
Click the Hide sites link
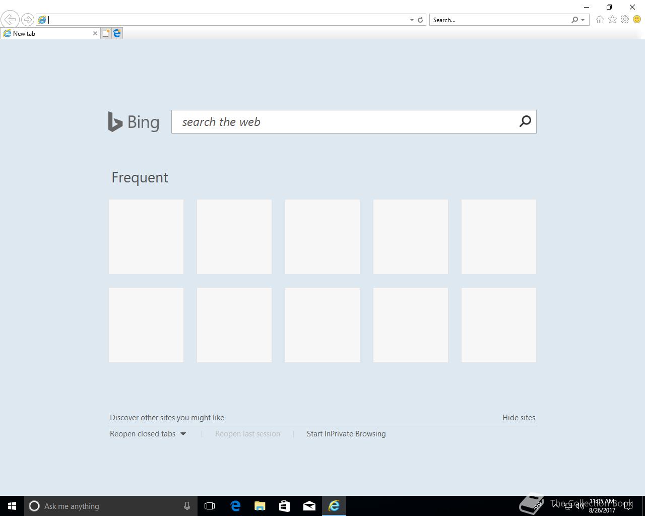click(x=519, y=418)
